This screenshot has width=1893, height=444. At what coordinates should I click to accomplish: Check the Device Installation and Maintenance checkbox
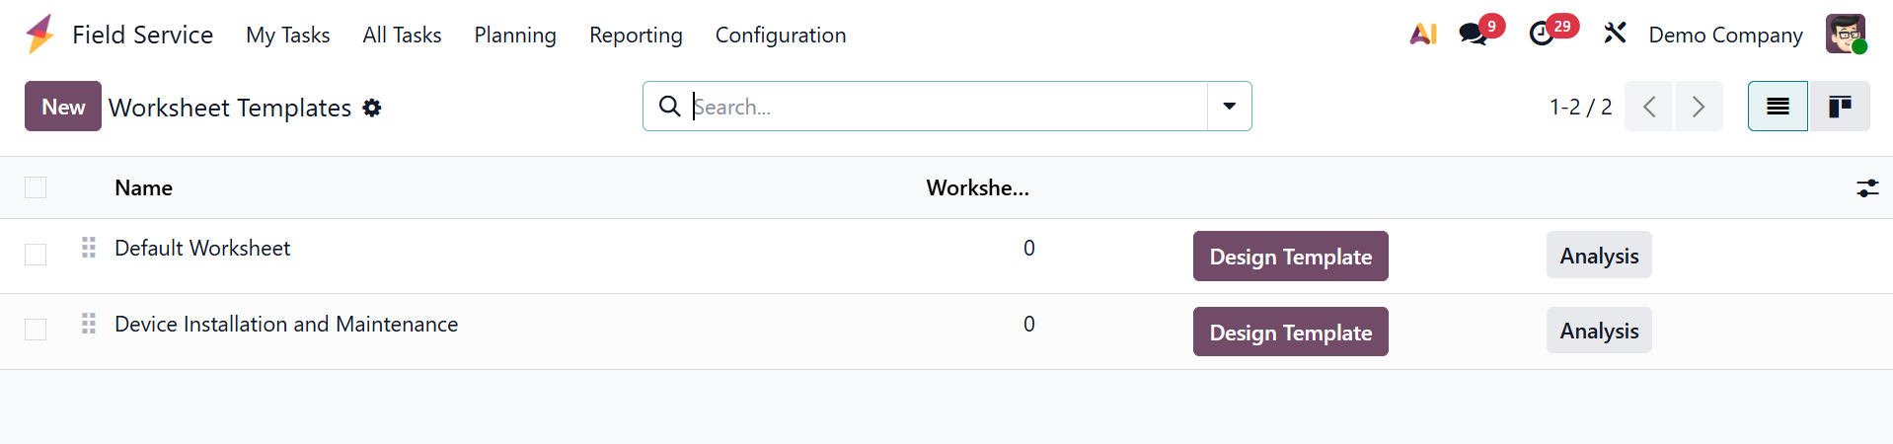click(36, 330)
